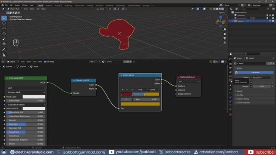Activate the Select Box tool
The height and width of the screenshot is (155, 276).
tap(4, 18)
